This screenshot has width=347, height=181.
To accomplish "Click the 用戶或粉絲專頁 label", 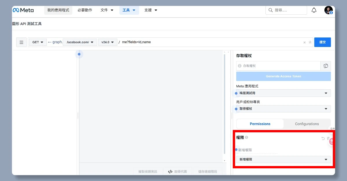I will [248, 102].
